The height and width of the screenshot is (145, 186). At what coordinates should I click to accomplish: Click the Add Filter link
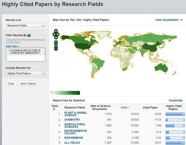point(12,46)
